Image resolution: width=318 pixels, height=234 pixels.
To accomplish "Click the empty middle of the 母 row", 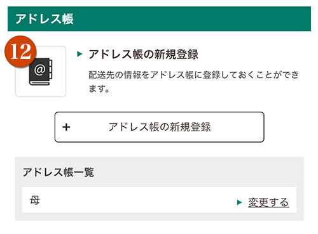I will pyautogui.click(x=138, y=200).
